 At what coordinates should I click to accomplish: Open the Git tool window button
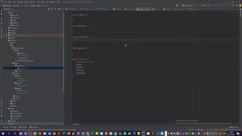point(6,127)
